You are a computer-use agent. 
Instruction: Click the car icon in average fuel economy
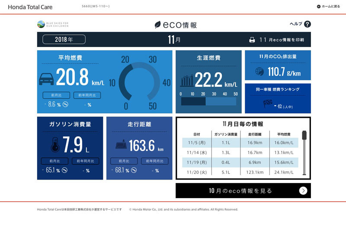click(x=46, y=79)
